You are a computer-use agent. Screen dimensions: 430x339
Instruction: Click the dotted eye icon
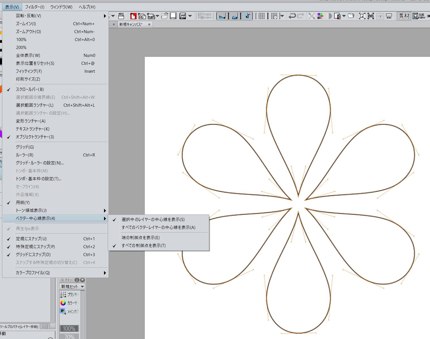click(380, 16)
